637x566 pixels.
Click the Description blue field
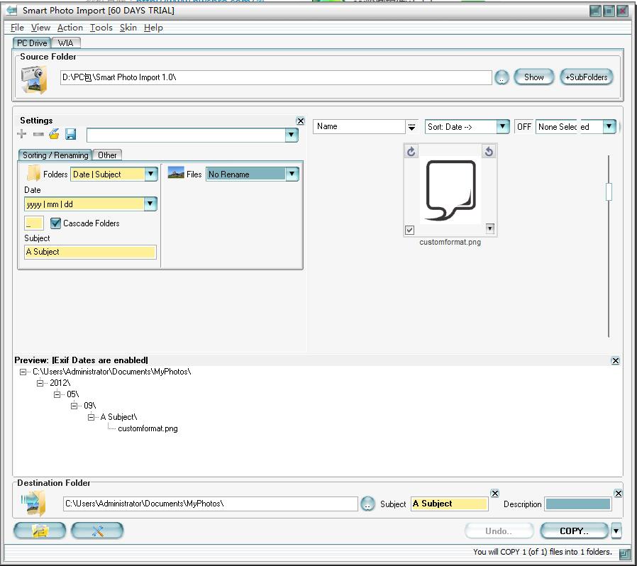pyautogui.click(x=577, y=504)
